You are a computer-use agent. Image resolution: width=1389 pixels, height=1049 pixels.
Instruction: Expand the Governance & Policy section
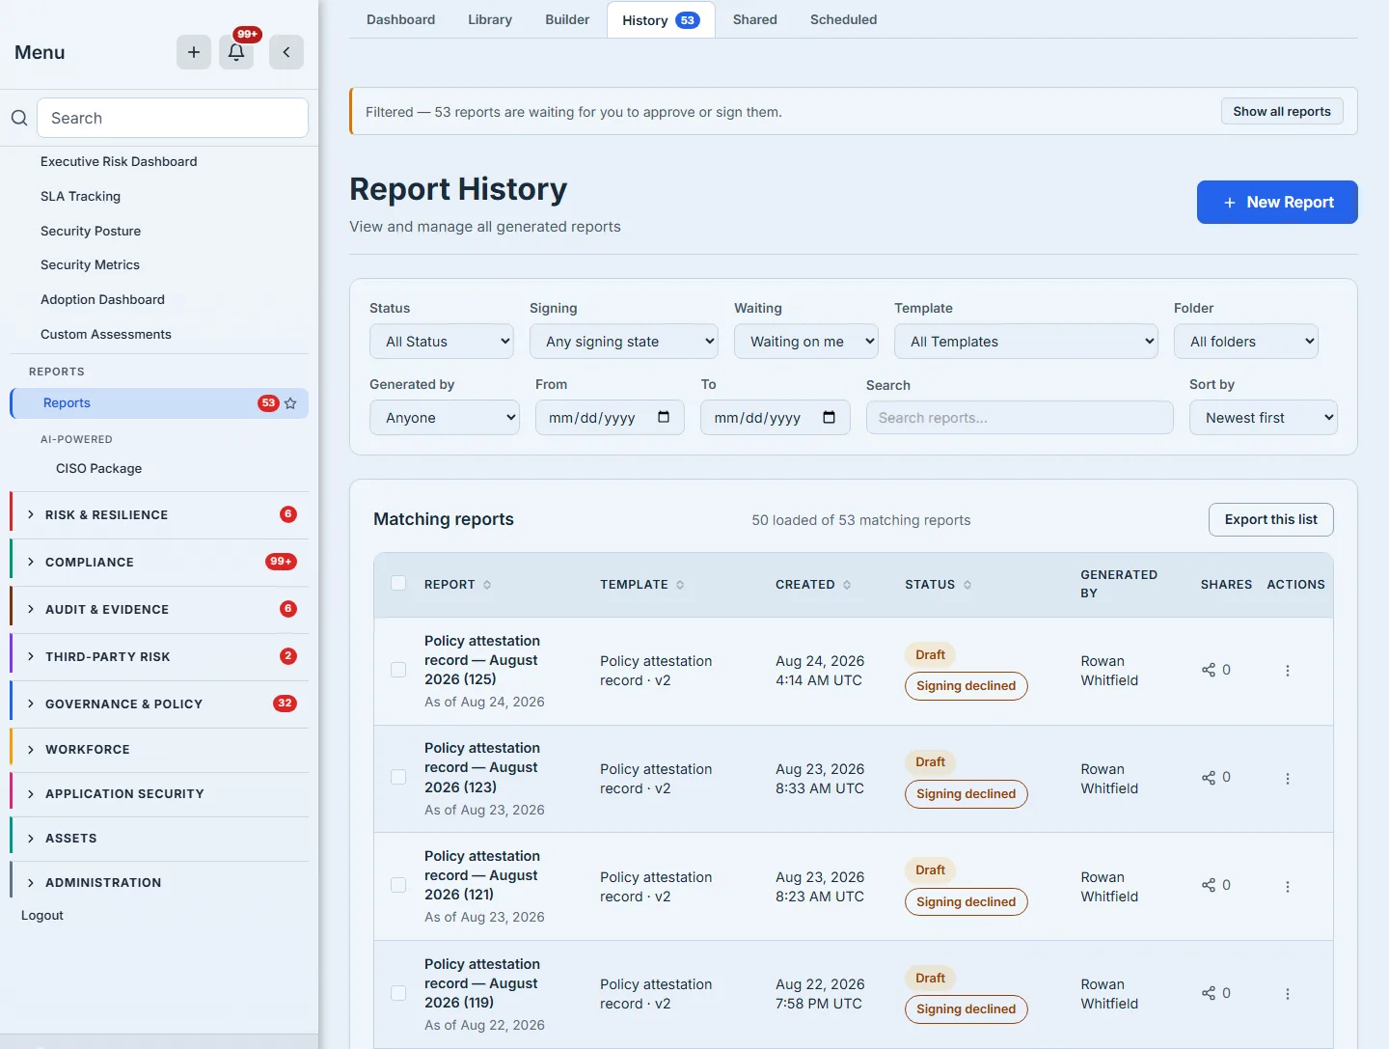tap(159, 704)
